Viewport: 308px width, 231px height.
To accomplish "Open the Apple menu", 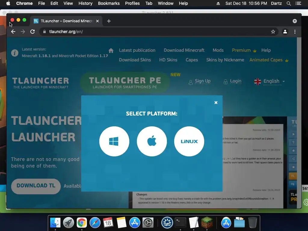I will pos(8,3).
